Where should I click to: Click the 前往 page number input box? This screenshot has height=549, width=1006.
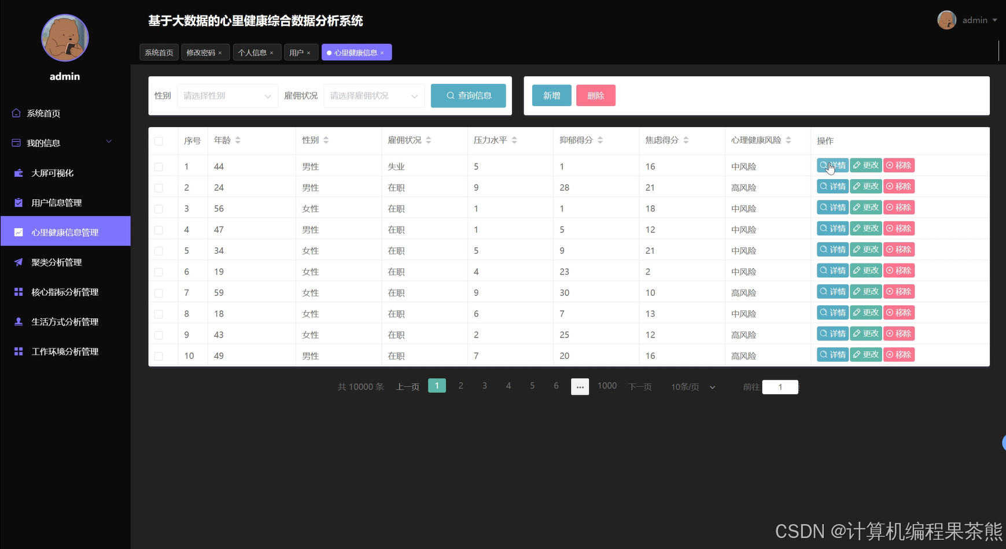coord(780,387)
